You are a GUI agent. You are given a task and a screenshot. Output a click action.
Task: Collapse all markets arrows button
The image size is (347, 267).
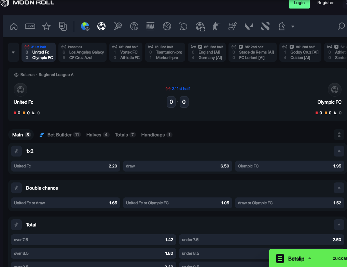(339, 135)
